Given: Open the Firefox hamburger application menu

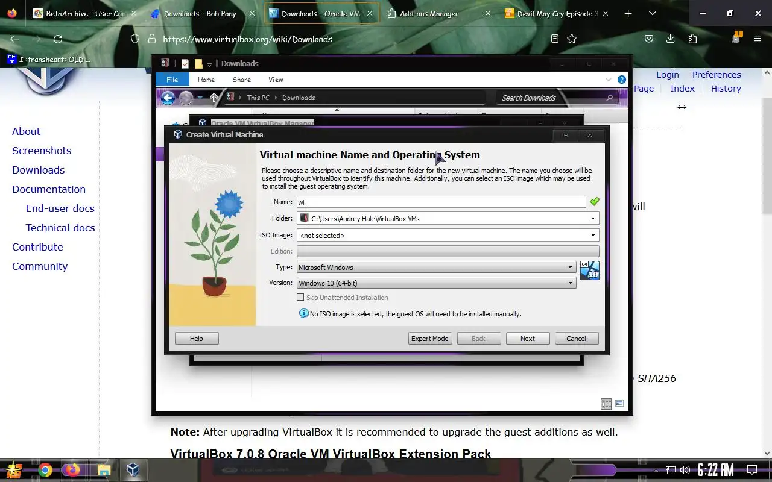Looking at the screenshot, I should click(x=758, y=39).
